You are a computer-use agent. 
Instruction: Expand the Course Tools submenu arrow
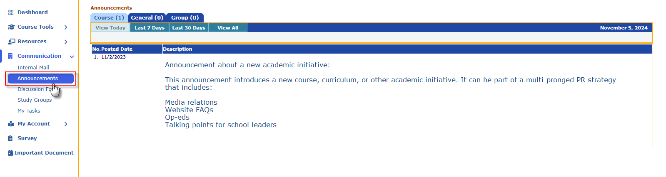(x=66, y=27)
